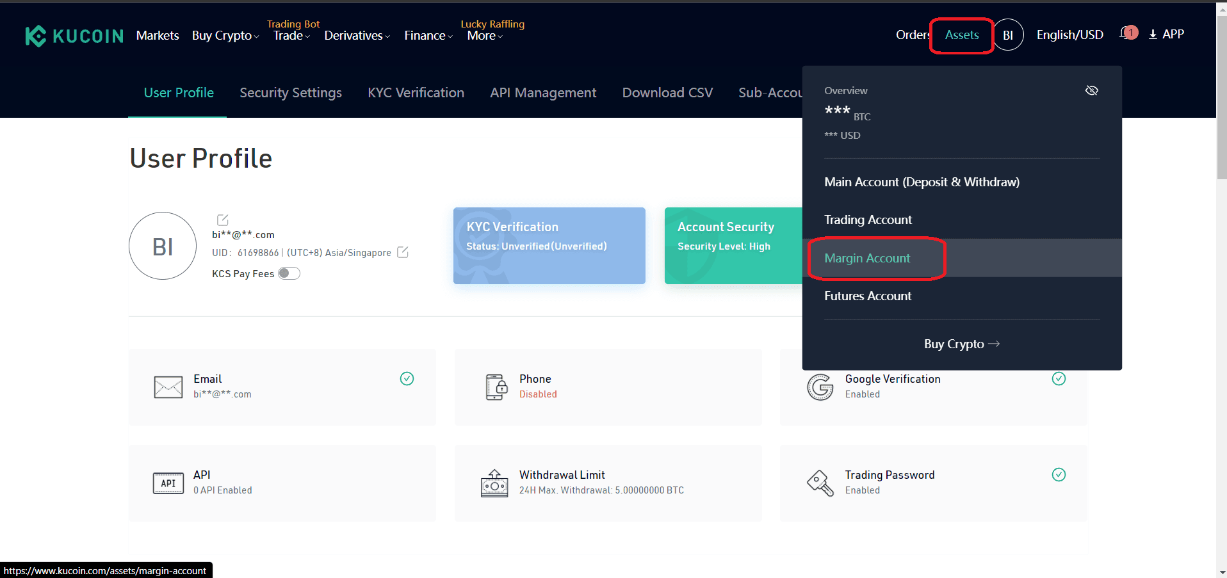The width and height of the screenshot is (1227, 578).
Task: Click the Google Verification G icon
Action: point(820,387)
